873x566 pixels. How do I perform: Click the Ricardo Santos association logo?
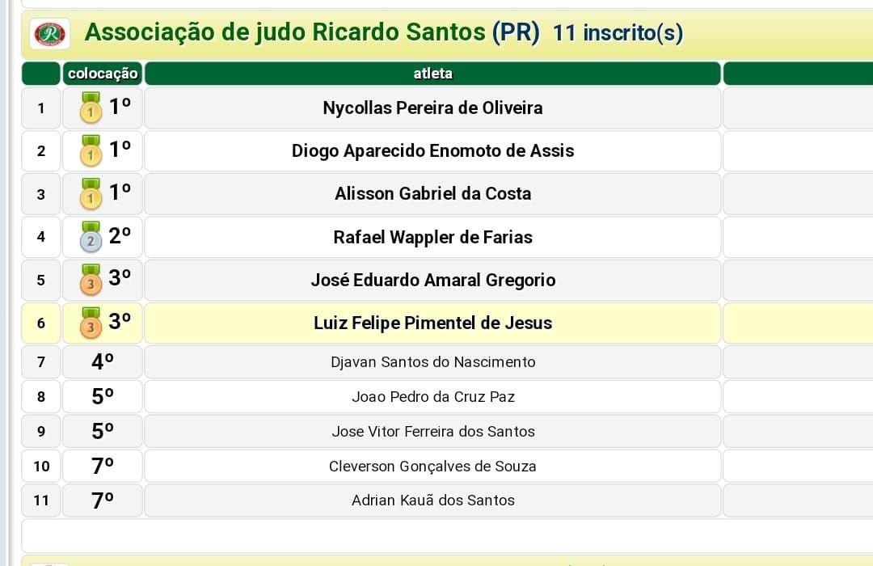point(50,34)
